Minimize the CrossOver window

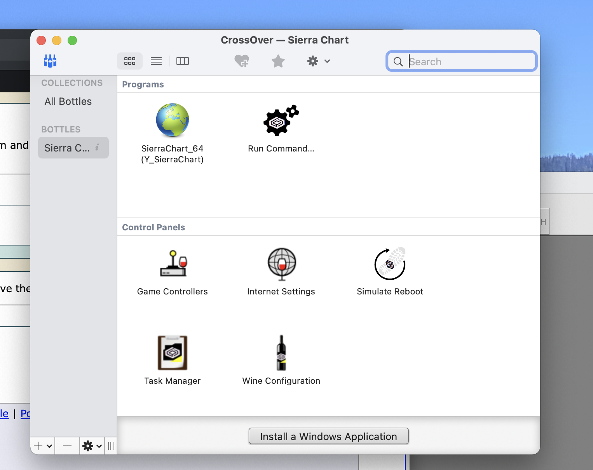click(x=57, y=40)
